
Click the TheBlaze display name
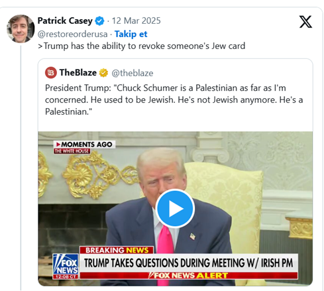[x=78, y=72]
